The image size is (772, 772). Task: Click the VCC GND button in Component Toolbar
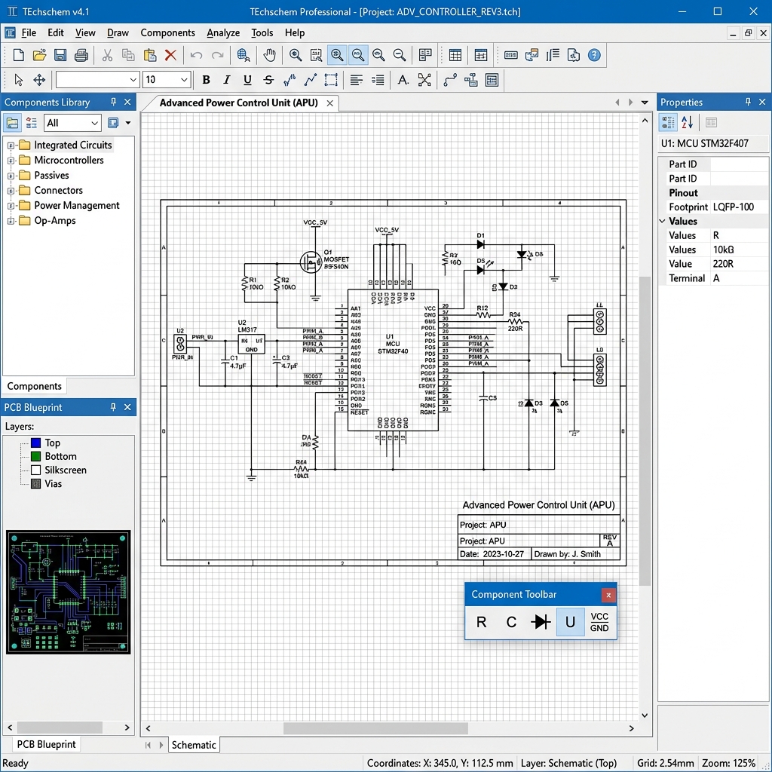point(599,622)
